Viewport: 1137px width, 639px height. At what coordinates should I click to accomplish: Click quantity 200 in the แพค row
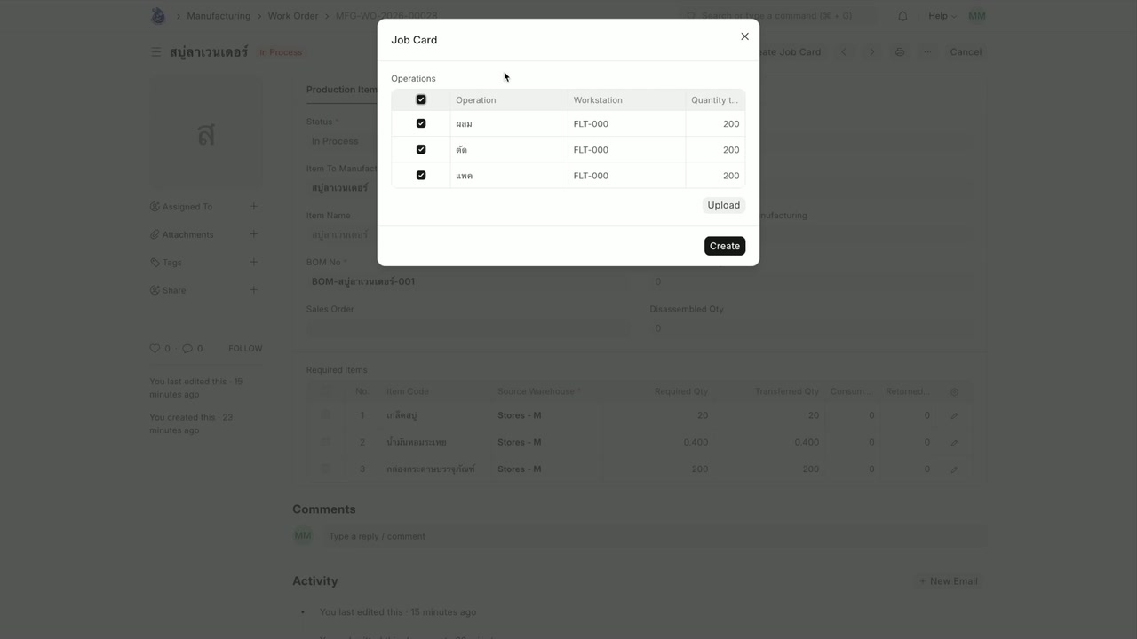tap(715, 175)
